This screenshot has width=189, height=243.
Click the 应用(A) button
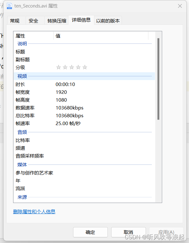(x=167, y=232)
